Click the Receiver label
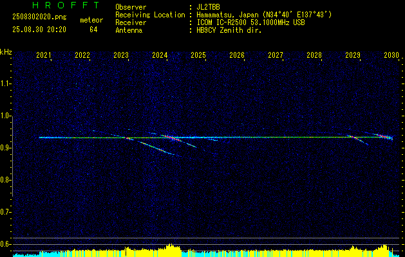Image resolution: width=405 pixels, height=257 pixels. (x=131, y=22)
